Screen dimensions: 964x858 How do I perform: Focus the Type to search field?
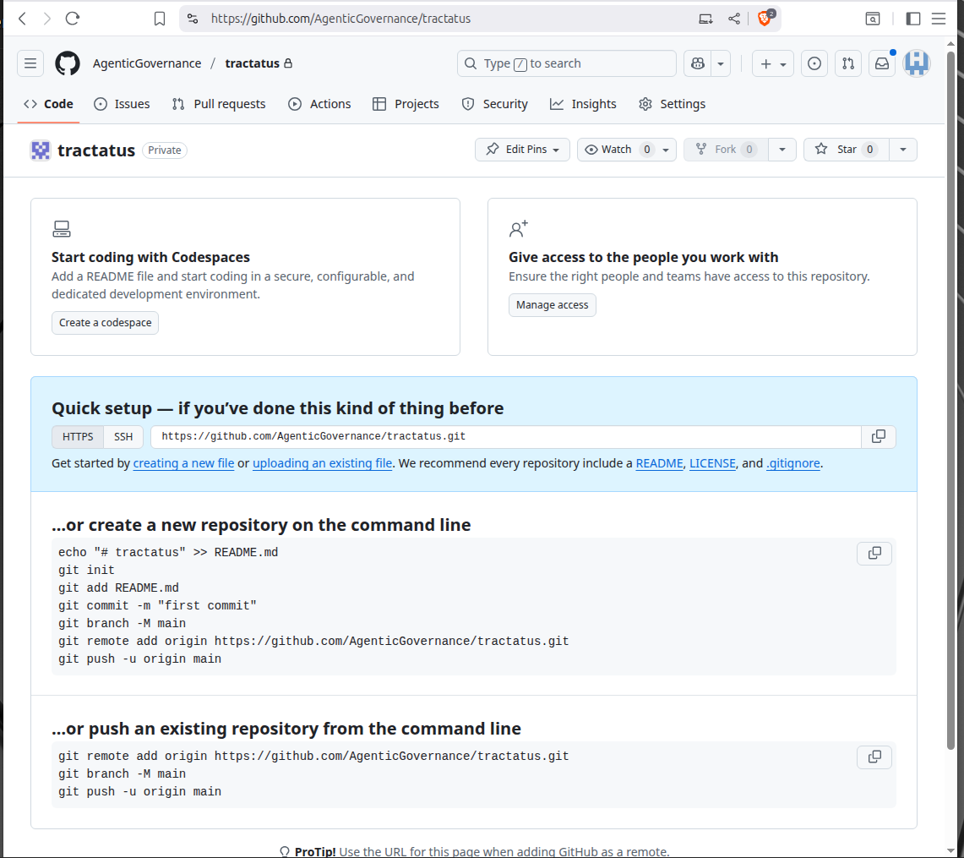566,63
